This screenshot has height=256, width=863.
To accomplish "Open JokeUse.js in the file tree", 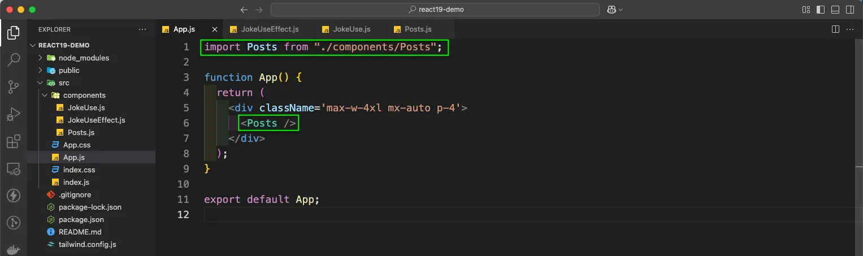I will click(x=91, y=107).
